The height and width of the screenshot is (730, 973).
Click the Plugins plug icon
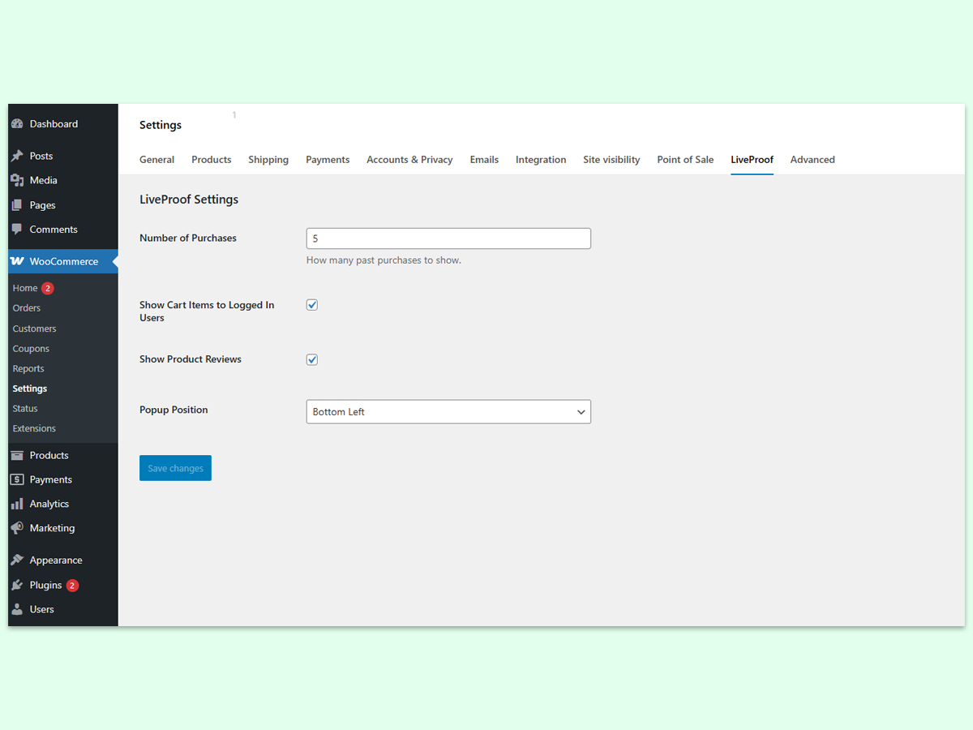[17, 585]
